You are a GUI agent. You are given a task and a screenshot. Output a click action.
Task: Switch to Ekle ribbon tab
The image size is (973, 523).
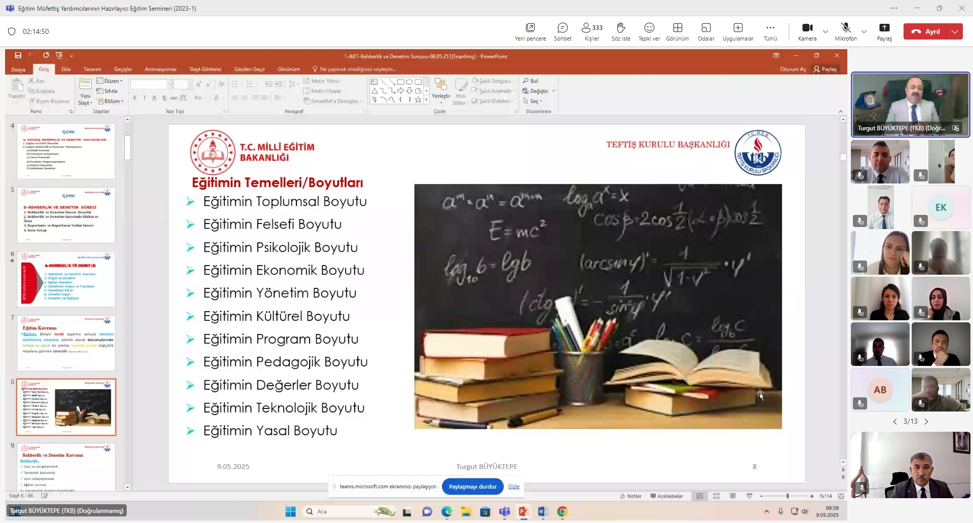pos(66,69)
